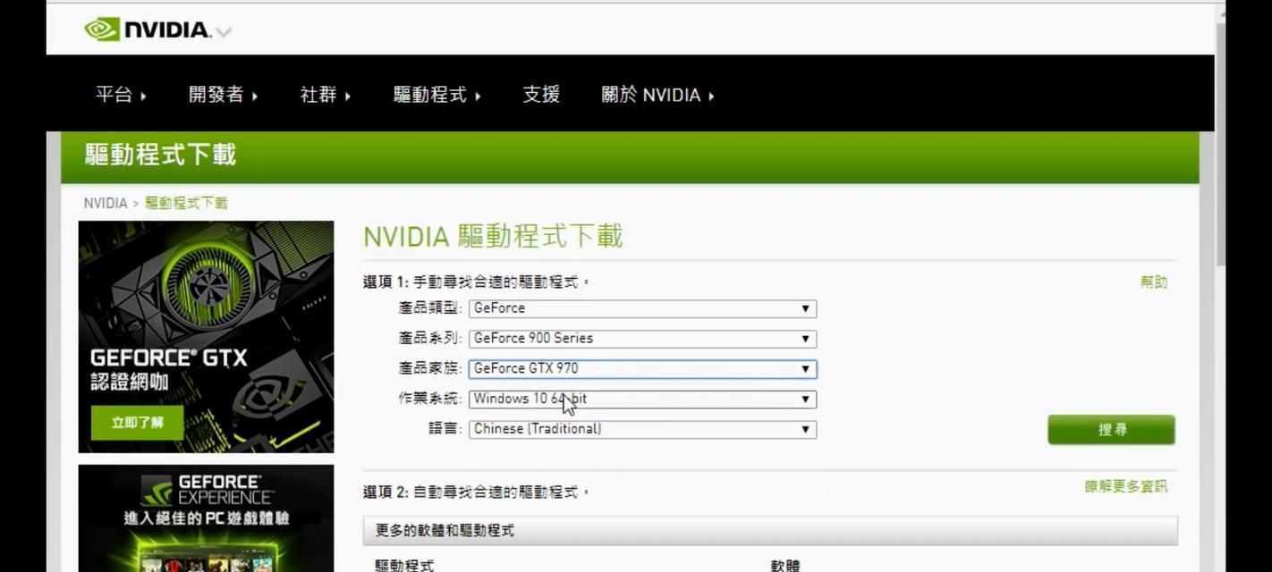Click the 驅動程式下載 breadcrumb link

click(186, 203)
